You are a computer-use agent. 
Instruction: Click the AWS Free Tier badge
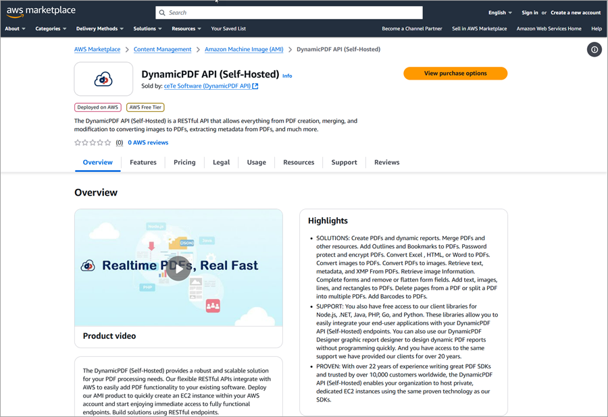[x=145, y=107]
